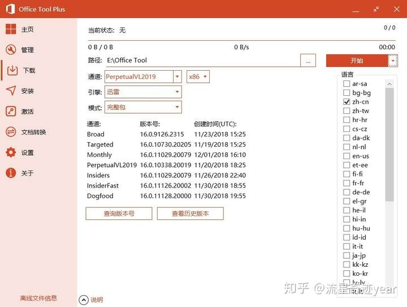Click the 查询版本号 button
This screenshot has width=407, height=307.
[119, 214]
